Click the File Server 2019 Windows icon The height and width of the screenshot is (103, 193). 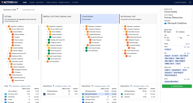click(6, 94)
